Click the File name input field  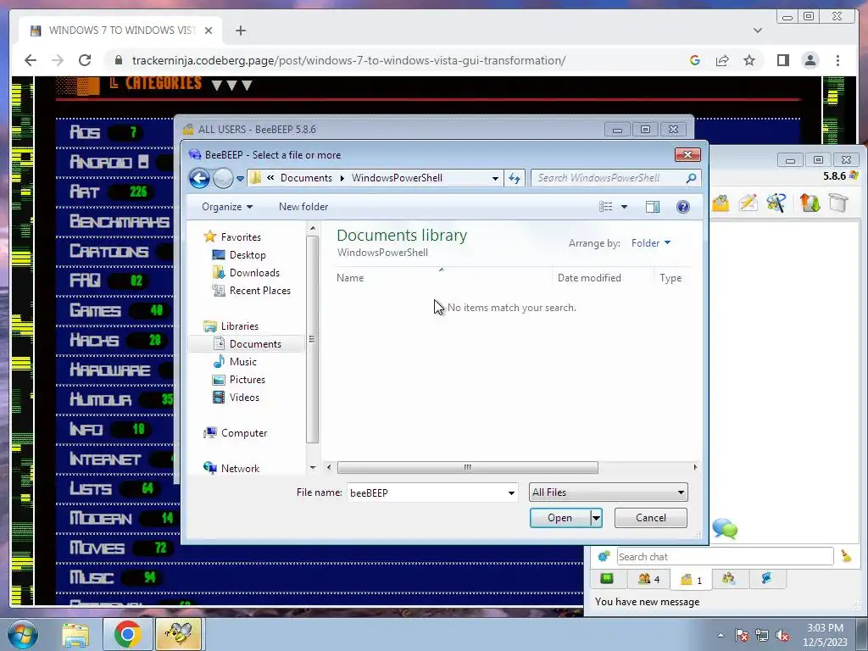pos(426,492)
